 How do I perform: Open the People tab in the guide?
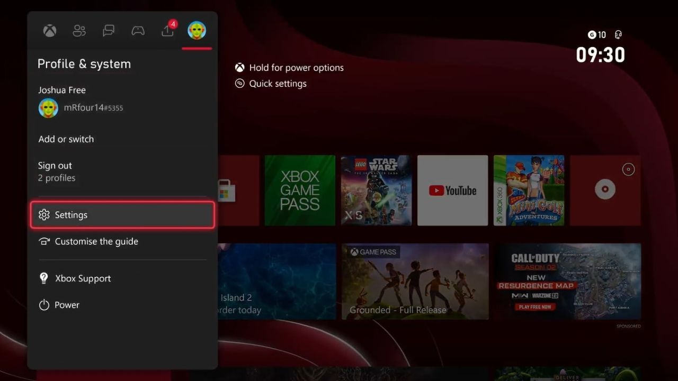click(x=79, y=30)
